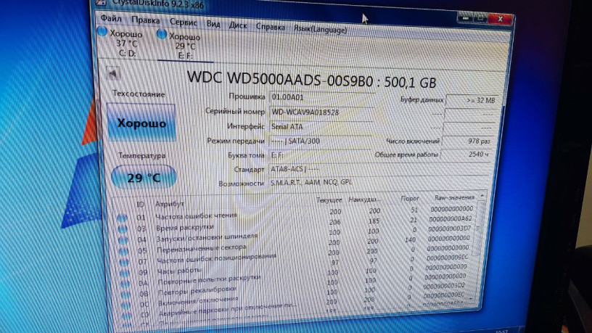Click the attribute list scrollbar thumb

[x=478, y=229]
